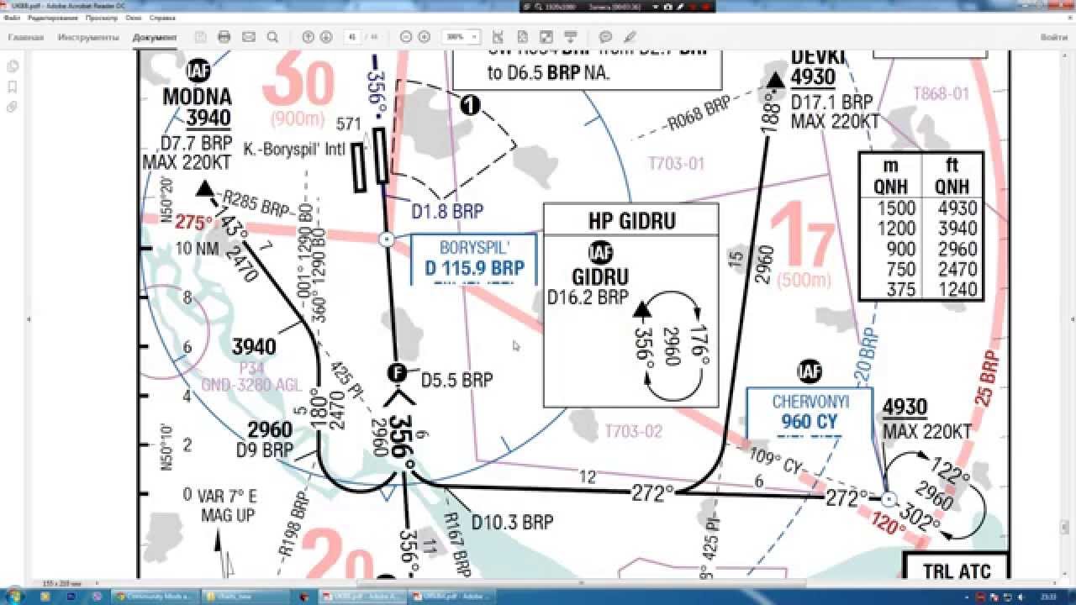Click the D10.3 BRP label

coord(512,522)
